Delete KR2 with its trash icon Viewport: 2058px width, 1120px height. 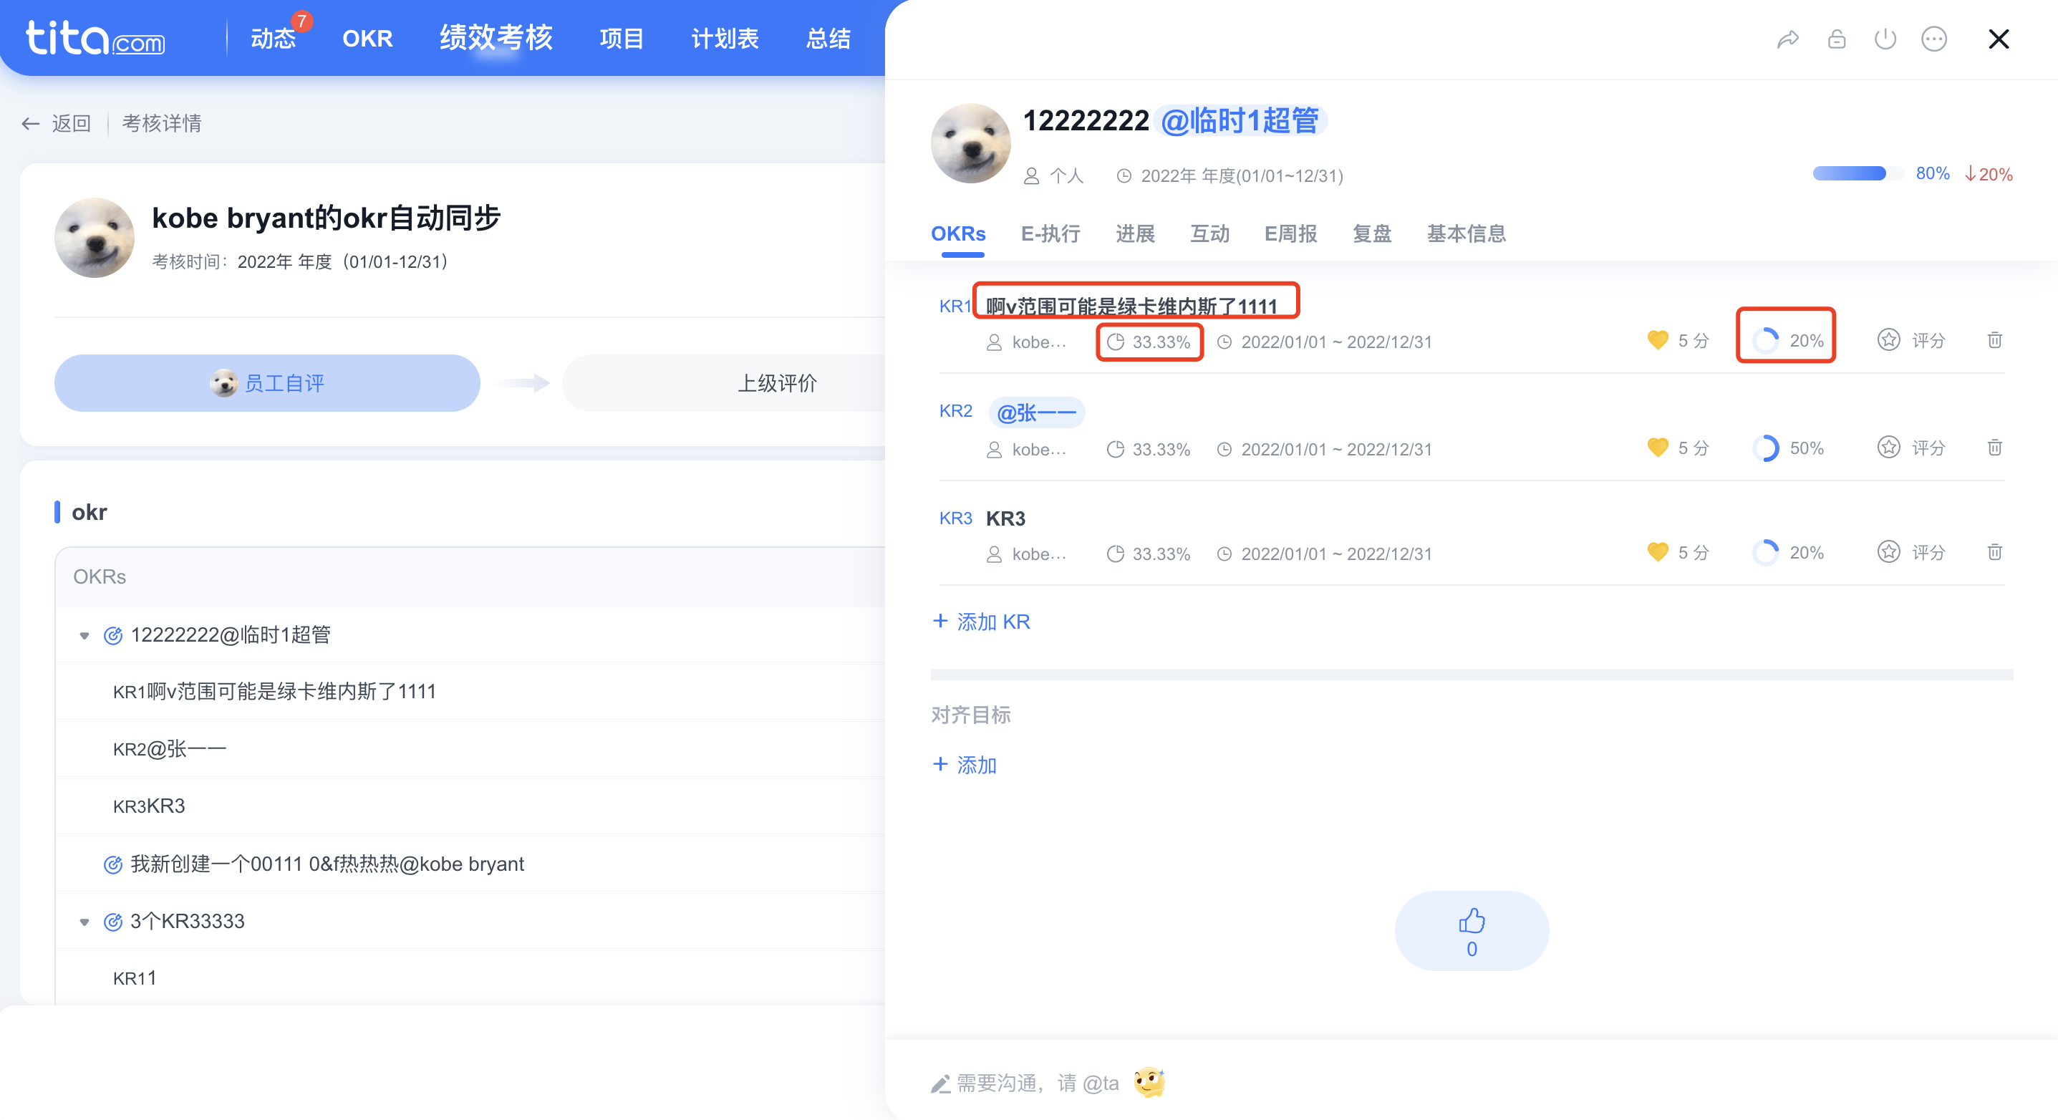click(1994, 448)
